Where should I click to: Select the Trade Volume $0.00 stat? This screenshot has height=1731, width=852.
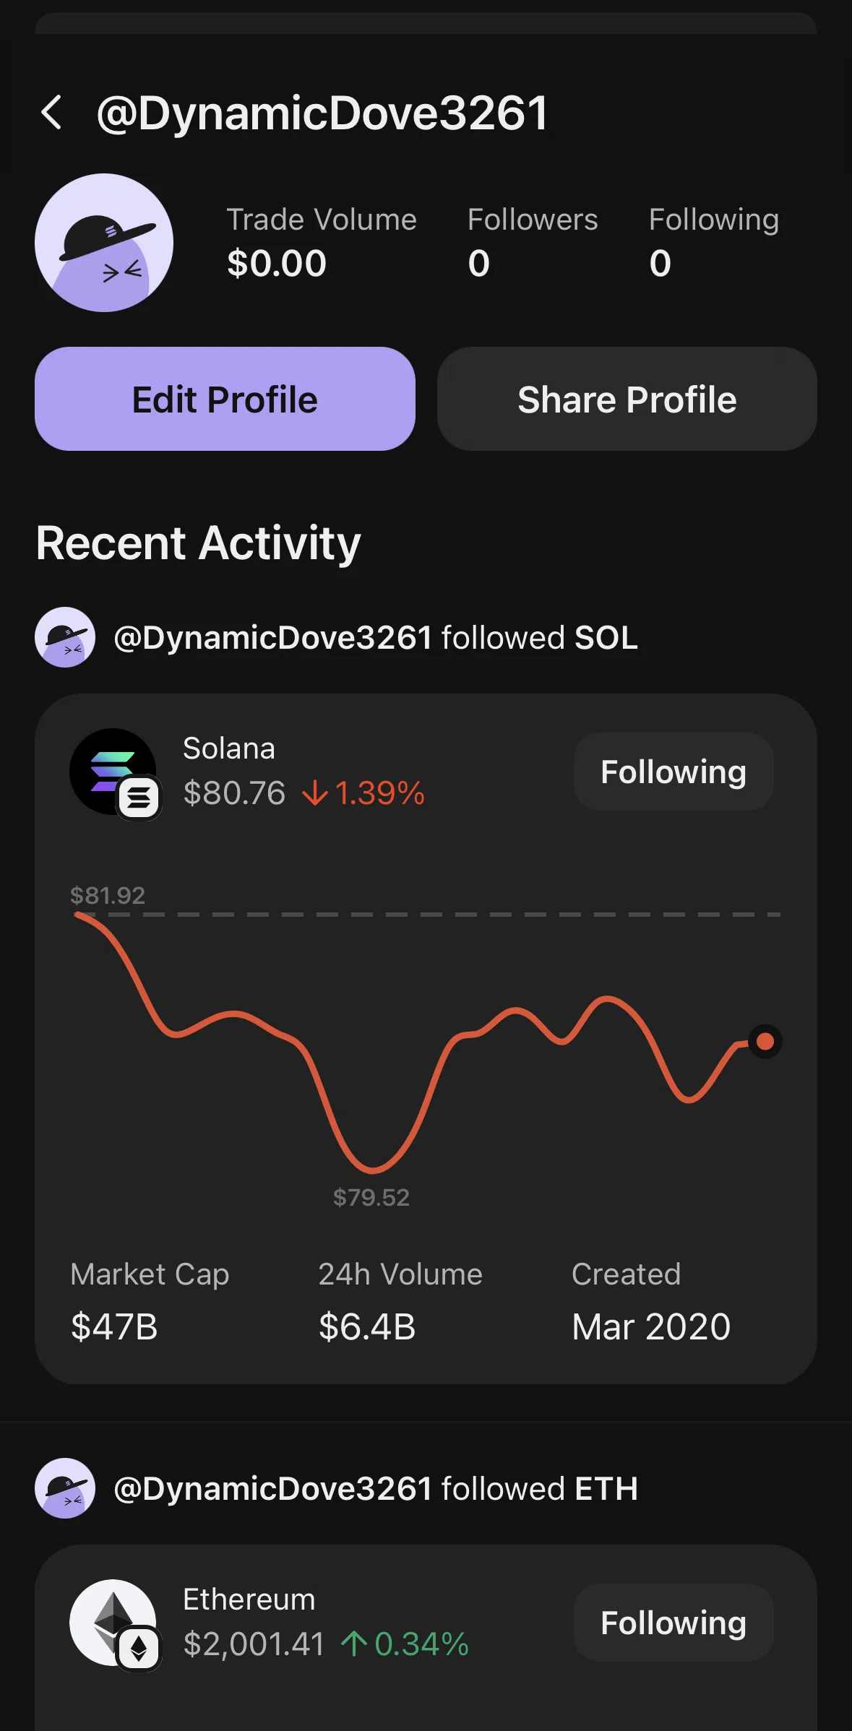click(x=322, y=243)
